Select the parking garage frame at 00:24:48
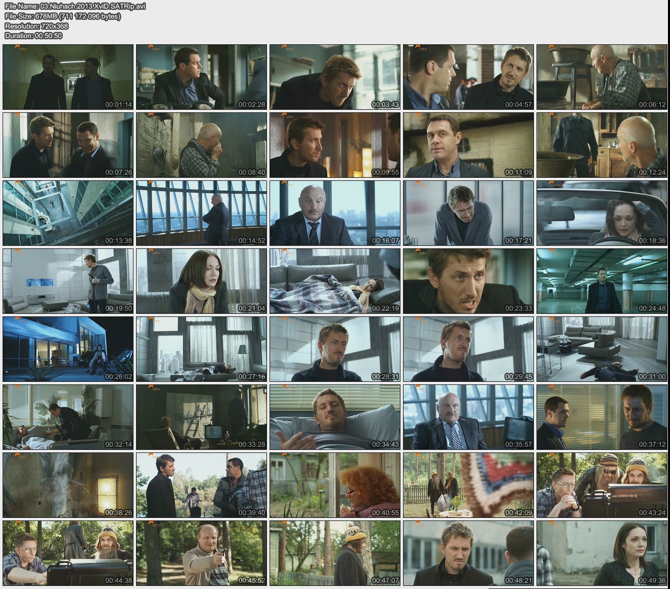The height and width of the screenshot is (589, 670). point(601,281)
